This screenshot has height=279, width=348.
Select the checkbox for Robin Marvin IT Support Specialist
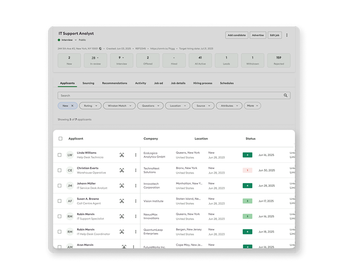coord(59,216)
